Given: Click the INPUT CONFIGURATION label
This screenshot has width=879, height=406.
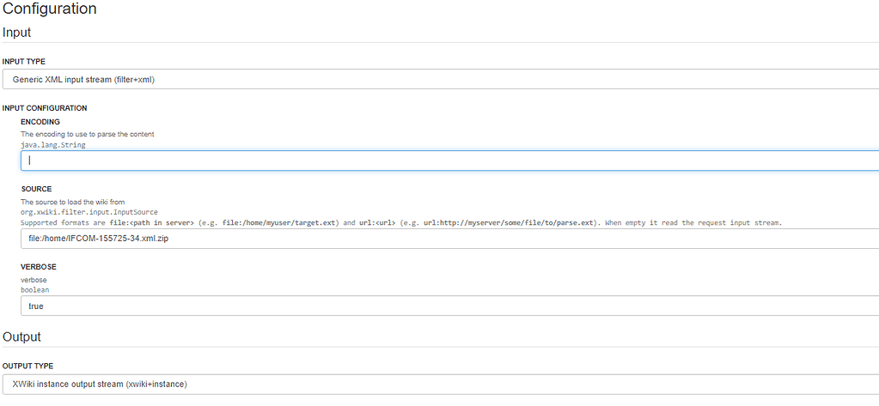Looking at the screenshot, I should [x=45, y=108].
